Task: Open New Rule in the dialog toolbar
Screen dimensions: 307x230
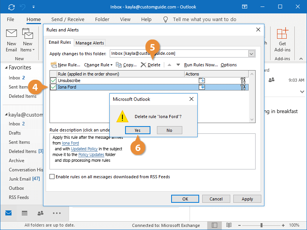Action: [x=54, y=65]
